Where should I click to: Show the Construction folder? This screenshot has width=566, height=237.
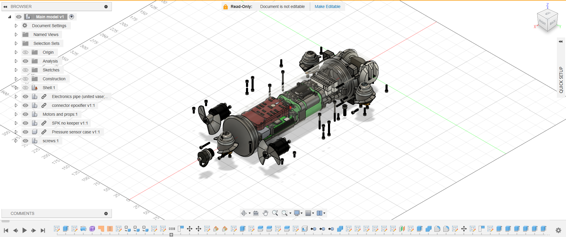click(x=26, y=79)
